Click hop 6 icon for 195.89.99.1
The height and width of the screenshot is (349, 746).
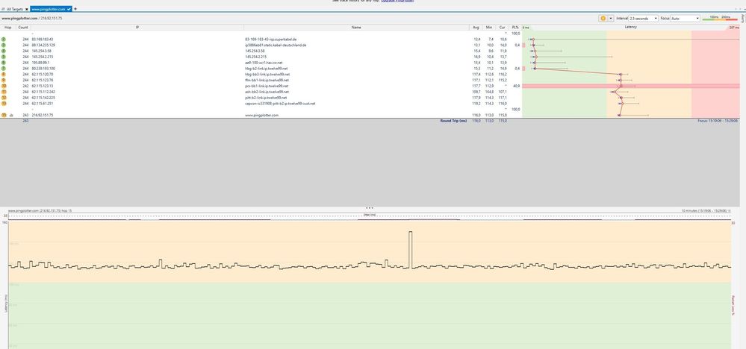(x=4, y=62)
